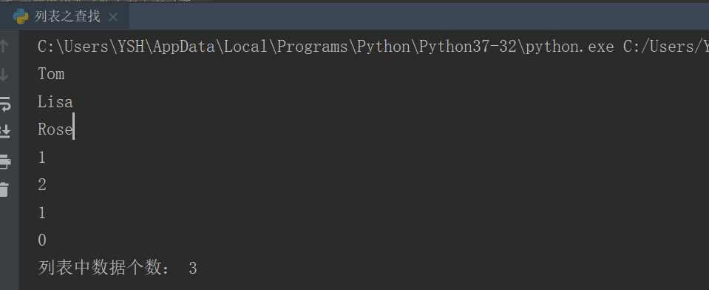
Task: Click the output line showing 2
Action: pos(42,185)
